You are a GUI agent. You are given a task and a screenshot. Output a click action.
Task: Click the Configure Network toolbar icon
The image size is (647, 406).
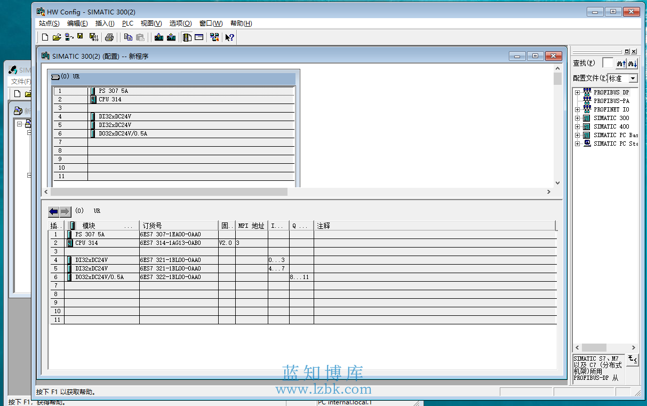[x=214, y=37]
